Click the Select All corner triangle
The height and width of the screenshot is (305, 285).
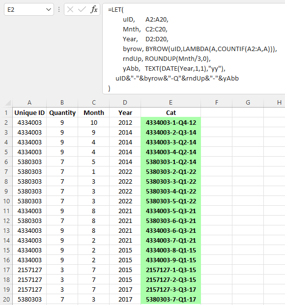[8, 102]
